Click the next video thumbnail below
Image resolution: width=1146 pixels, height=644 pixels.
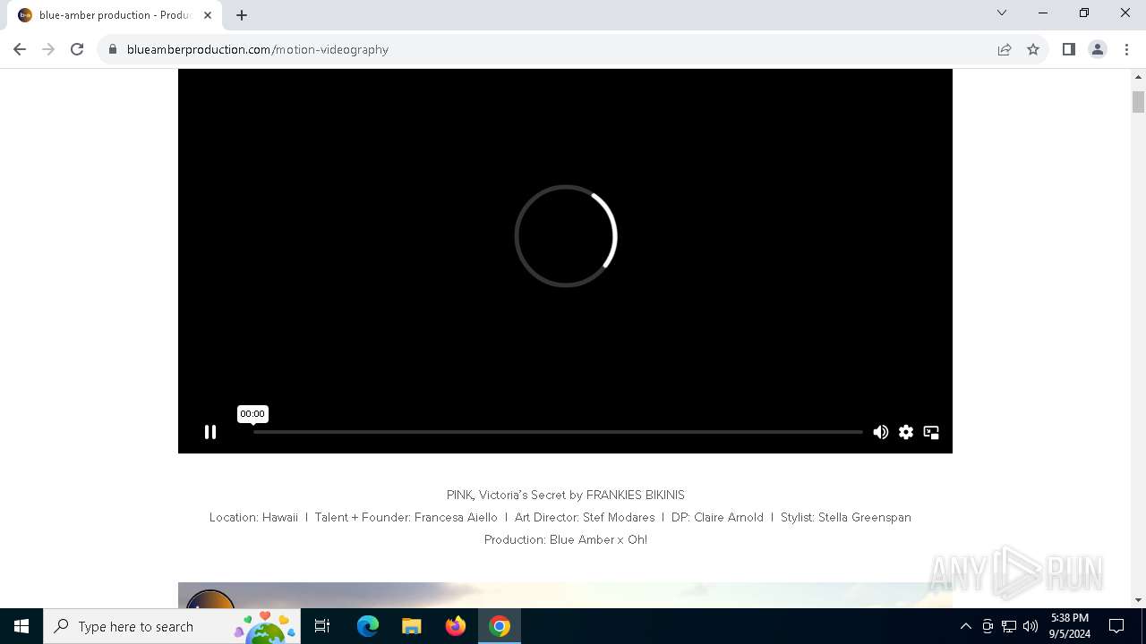pos(565,595)
